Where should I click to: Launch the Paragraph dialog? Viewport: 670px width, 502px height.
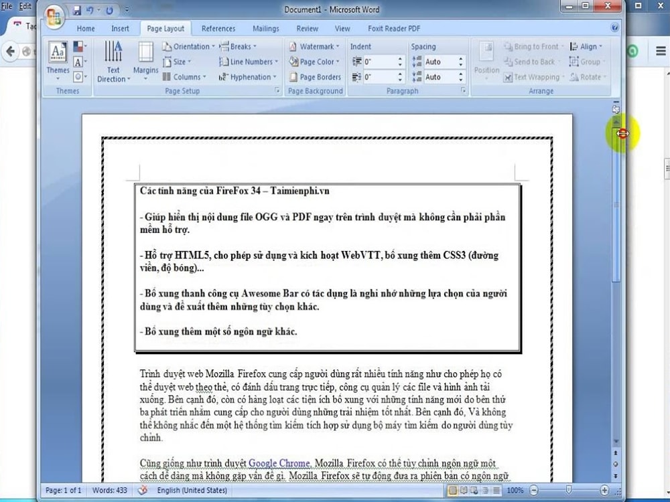pos(463,90)
